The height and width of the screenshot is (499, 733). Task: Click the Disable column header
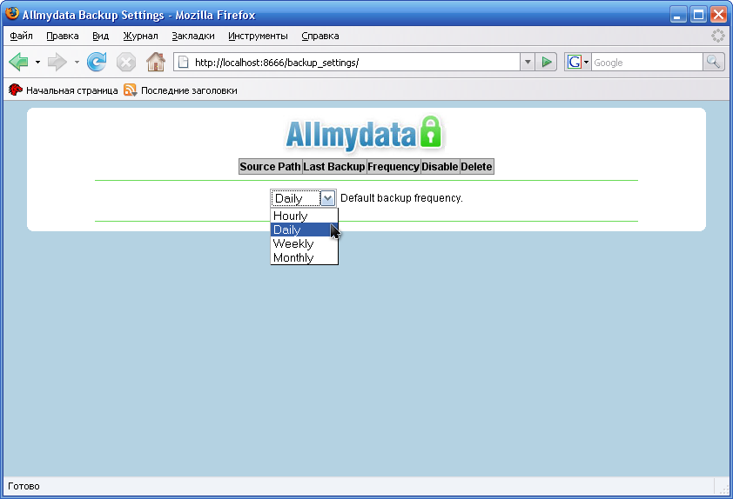click(x=440, y=167)
